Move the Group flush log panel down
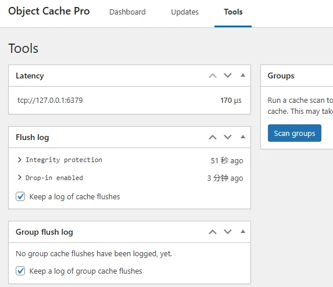 point(228,232)
